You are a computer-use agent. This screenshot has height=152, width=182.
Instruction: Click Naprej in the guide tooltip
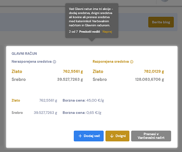click(107, 32)
